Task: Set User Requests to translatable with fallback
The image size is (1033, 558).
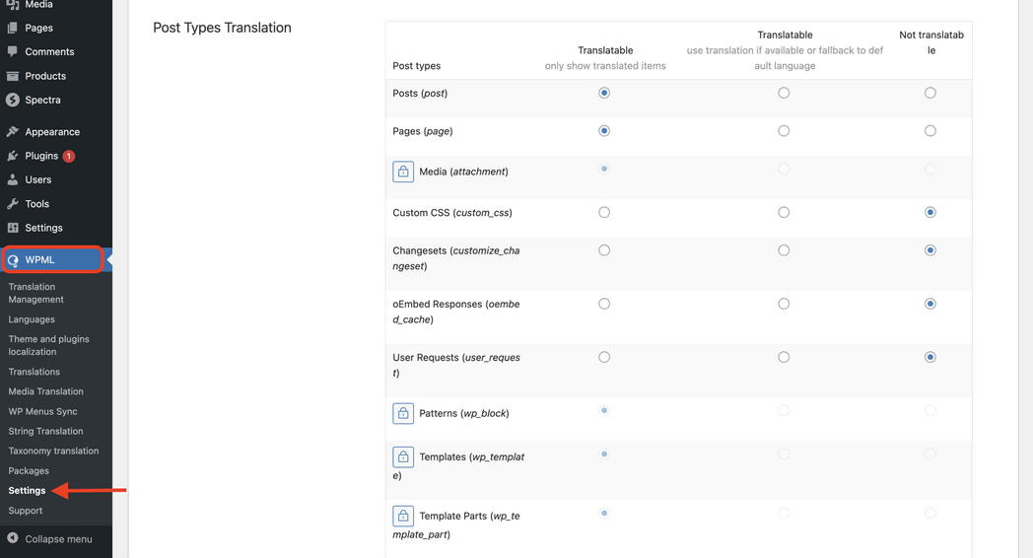Action: [784, 358]
